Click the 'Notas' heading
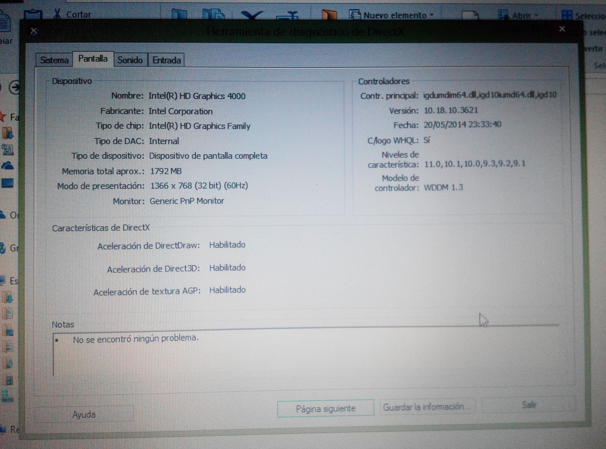 (x=63, y=324)
